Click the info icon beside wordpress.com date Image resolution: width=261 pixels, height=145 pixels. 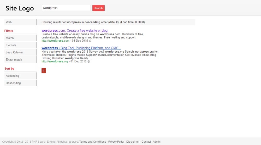click(x=90, y=41)
